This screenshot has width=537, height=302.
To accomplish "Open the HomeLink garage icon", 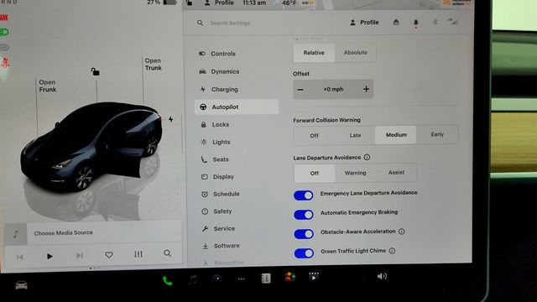I will tap(396, 23).
